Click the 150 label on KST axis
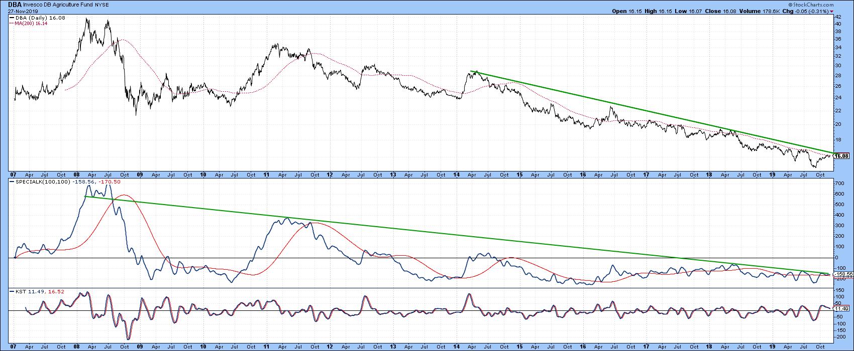This screenshot has height=351, width=854. pos(839,291)
